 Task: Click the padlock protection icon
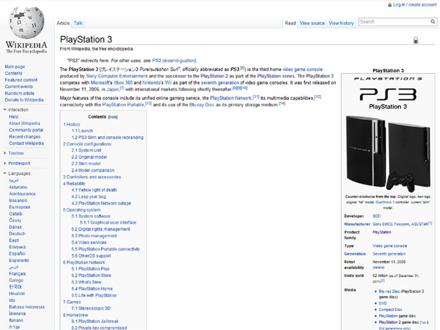pos(416,40)
